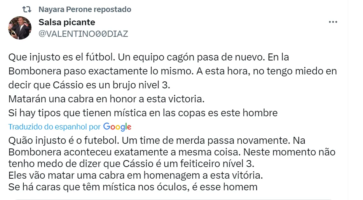Click the line "Que injusto es el fútbol"
363x200 pixels.
pyautogui.click(x=60, y=58)
